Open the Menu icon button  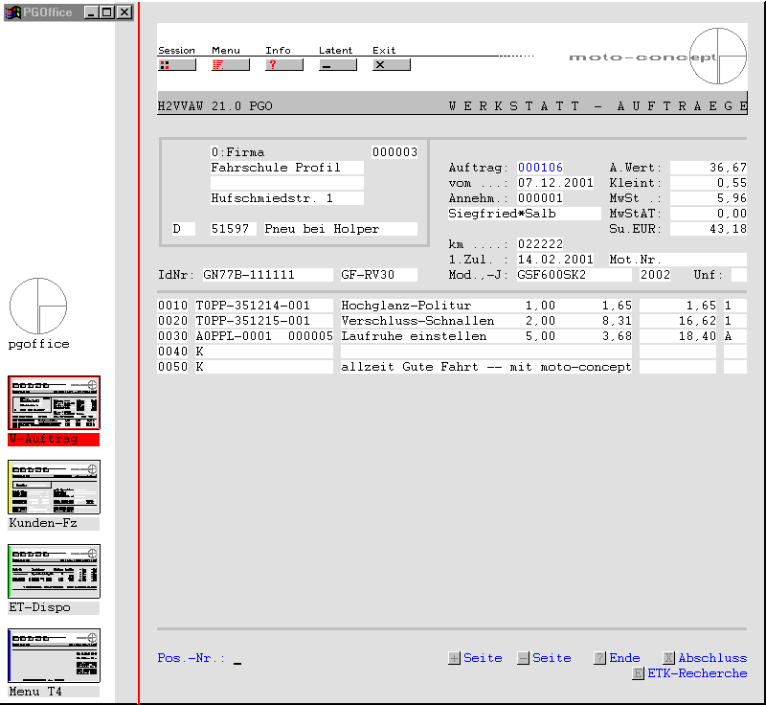[230, 65]
